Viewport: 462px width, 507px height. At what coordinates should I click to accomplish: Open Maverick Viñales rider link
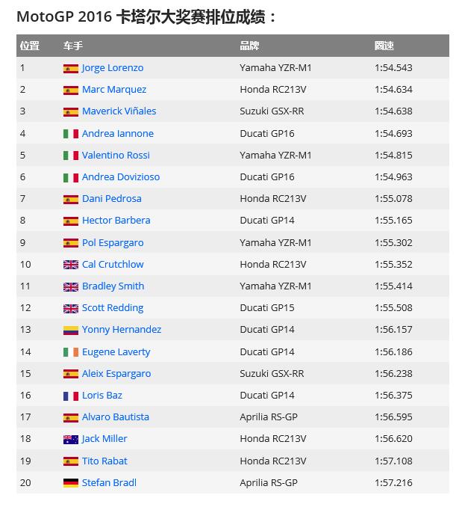(x=119, y=111)
